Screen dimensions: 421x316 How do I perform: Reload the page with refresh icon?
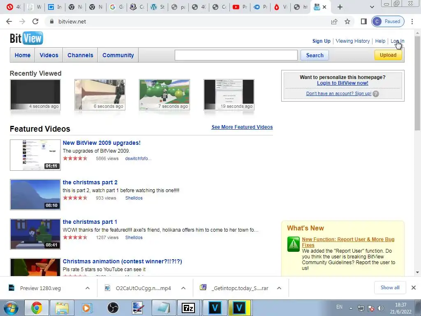(35, 21)
